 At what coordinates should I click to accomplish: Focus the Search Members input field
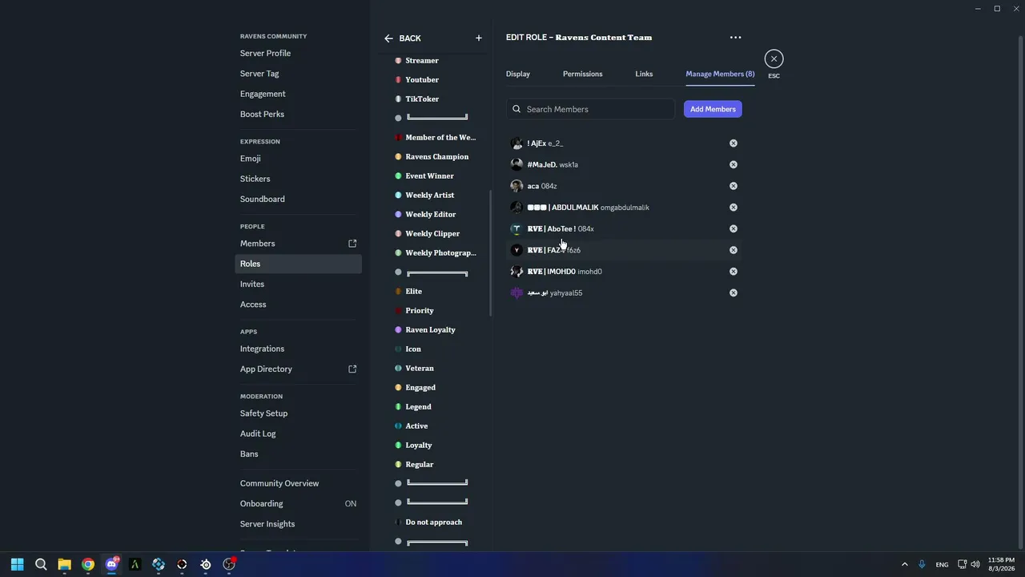(590, 109)
